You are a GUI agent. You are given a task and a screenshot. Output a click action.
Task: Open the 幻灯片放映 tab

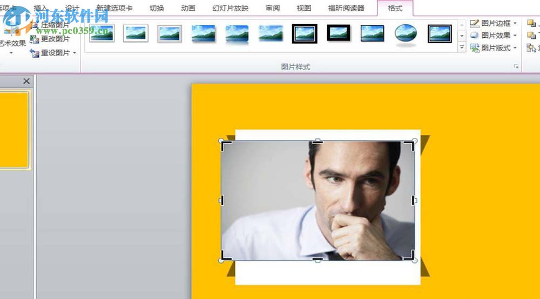tap(231, 8)
